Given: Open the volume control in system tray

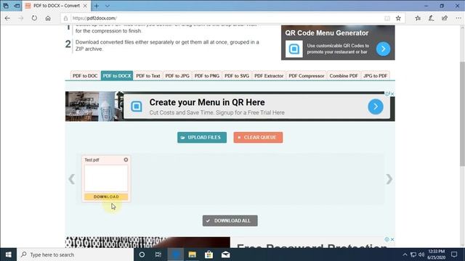Looking at the screenshot, I should pyautogui.click(x=421, y=254).
